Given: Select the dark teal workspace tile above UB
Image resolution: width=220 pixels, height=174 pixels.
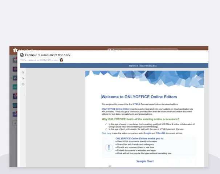Looking at the screenshot, I should [15, 105].
